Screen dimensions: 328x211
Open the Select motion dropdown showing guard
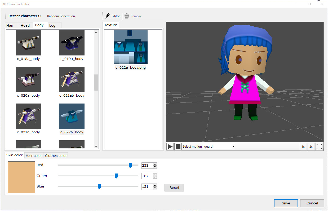pos(219,146)
